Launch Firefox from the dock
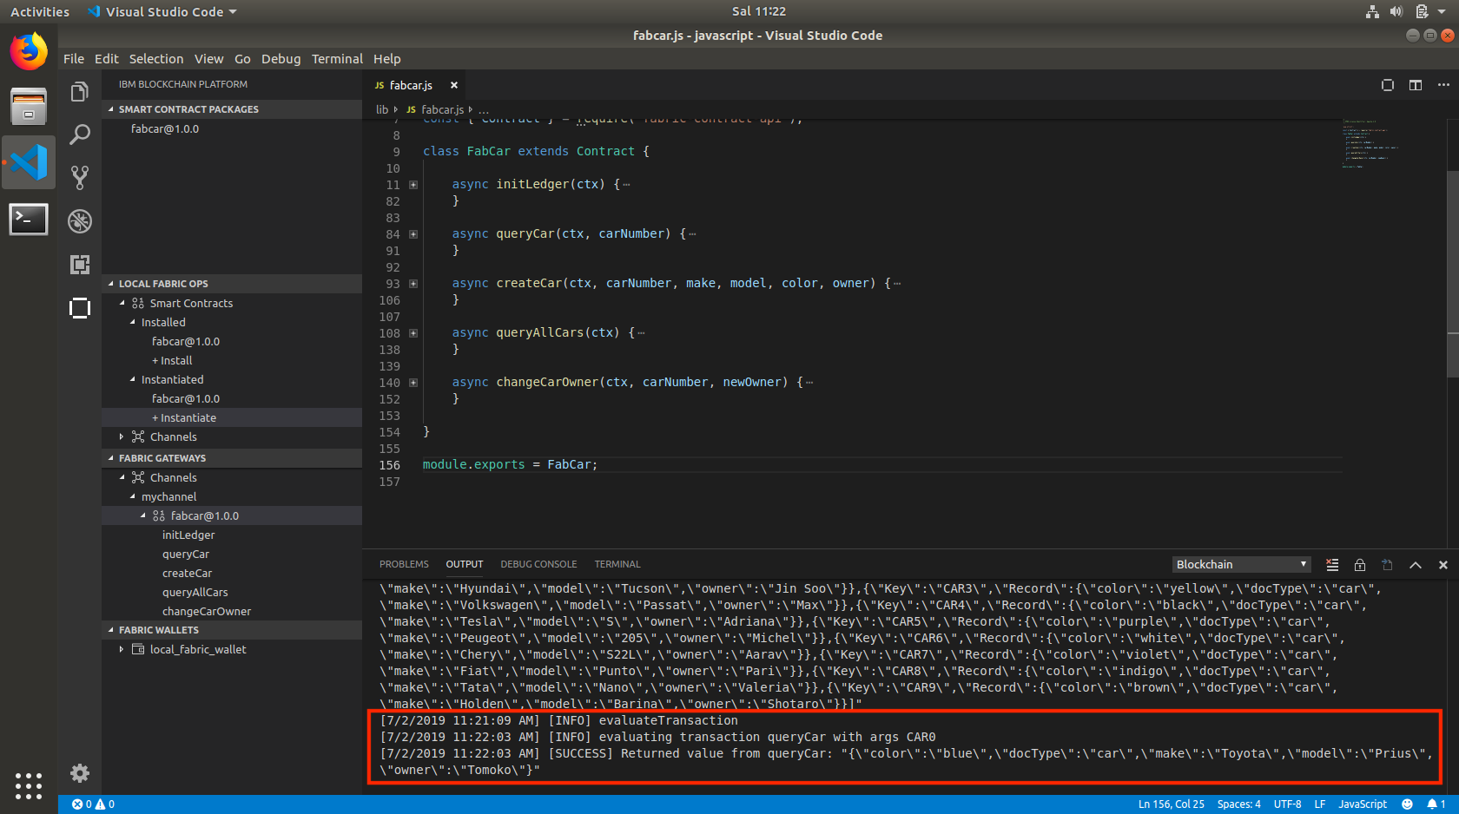1459x814 pixels. tap(29, 51)
